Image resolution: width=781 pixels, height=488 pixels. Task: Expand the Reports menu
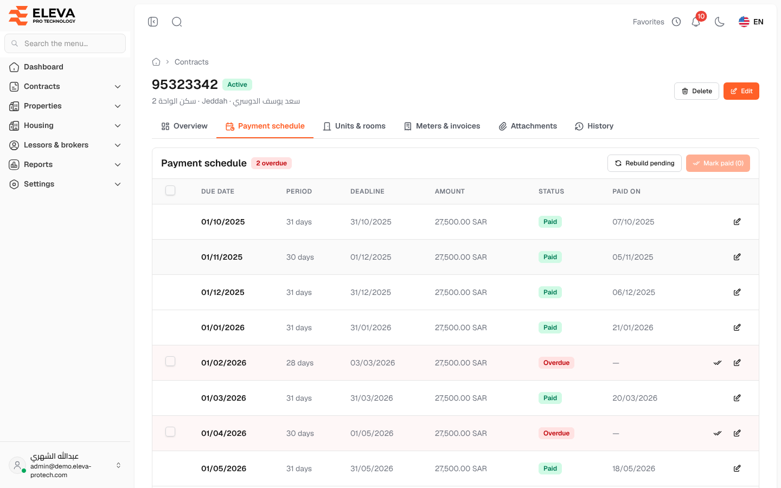[x=65, y=164]
